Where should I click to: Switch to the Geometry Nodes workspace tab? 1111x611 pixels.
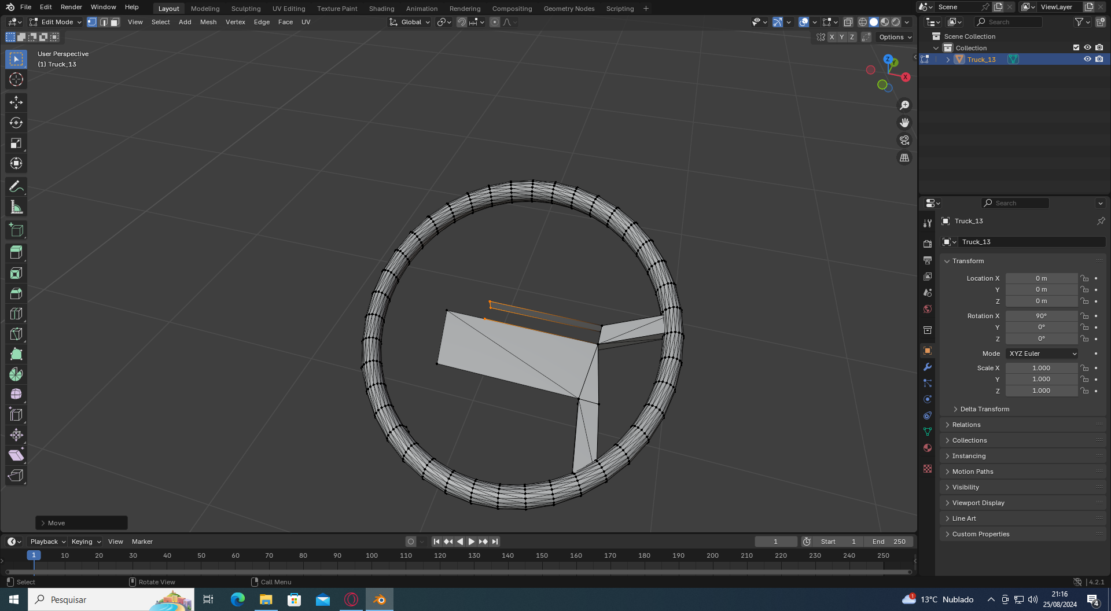click(x=569, y=9)
